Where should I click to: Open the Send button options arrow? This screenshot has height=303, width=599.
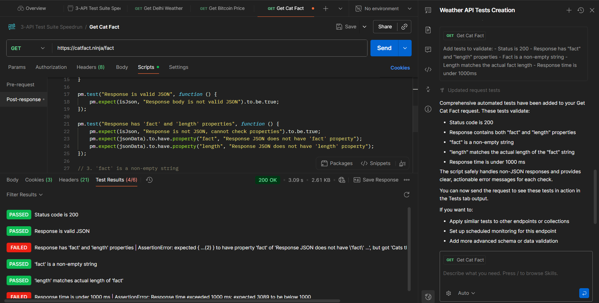coord(405,48)
